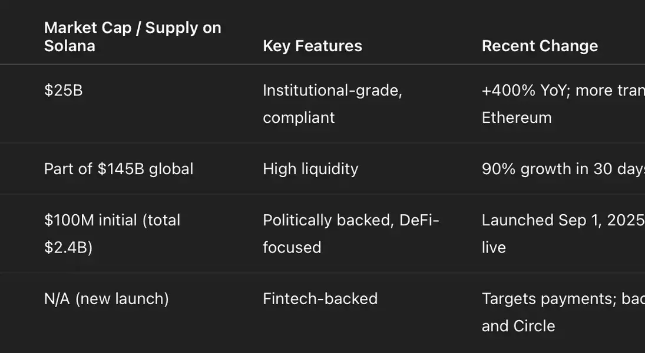Select the '$25B' market cap cell
The image size is (645, 353).
pos(63,91)
